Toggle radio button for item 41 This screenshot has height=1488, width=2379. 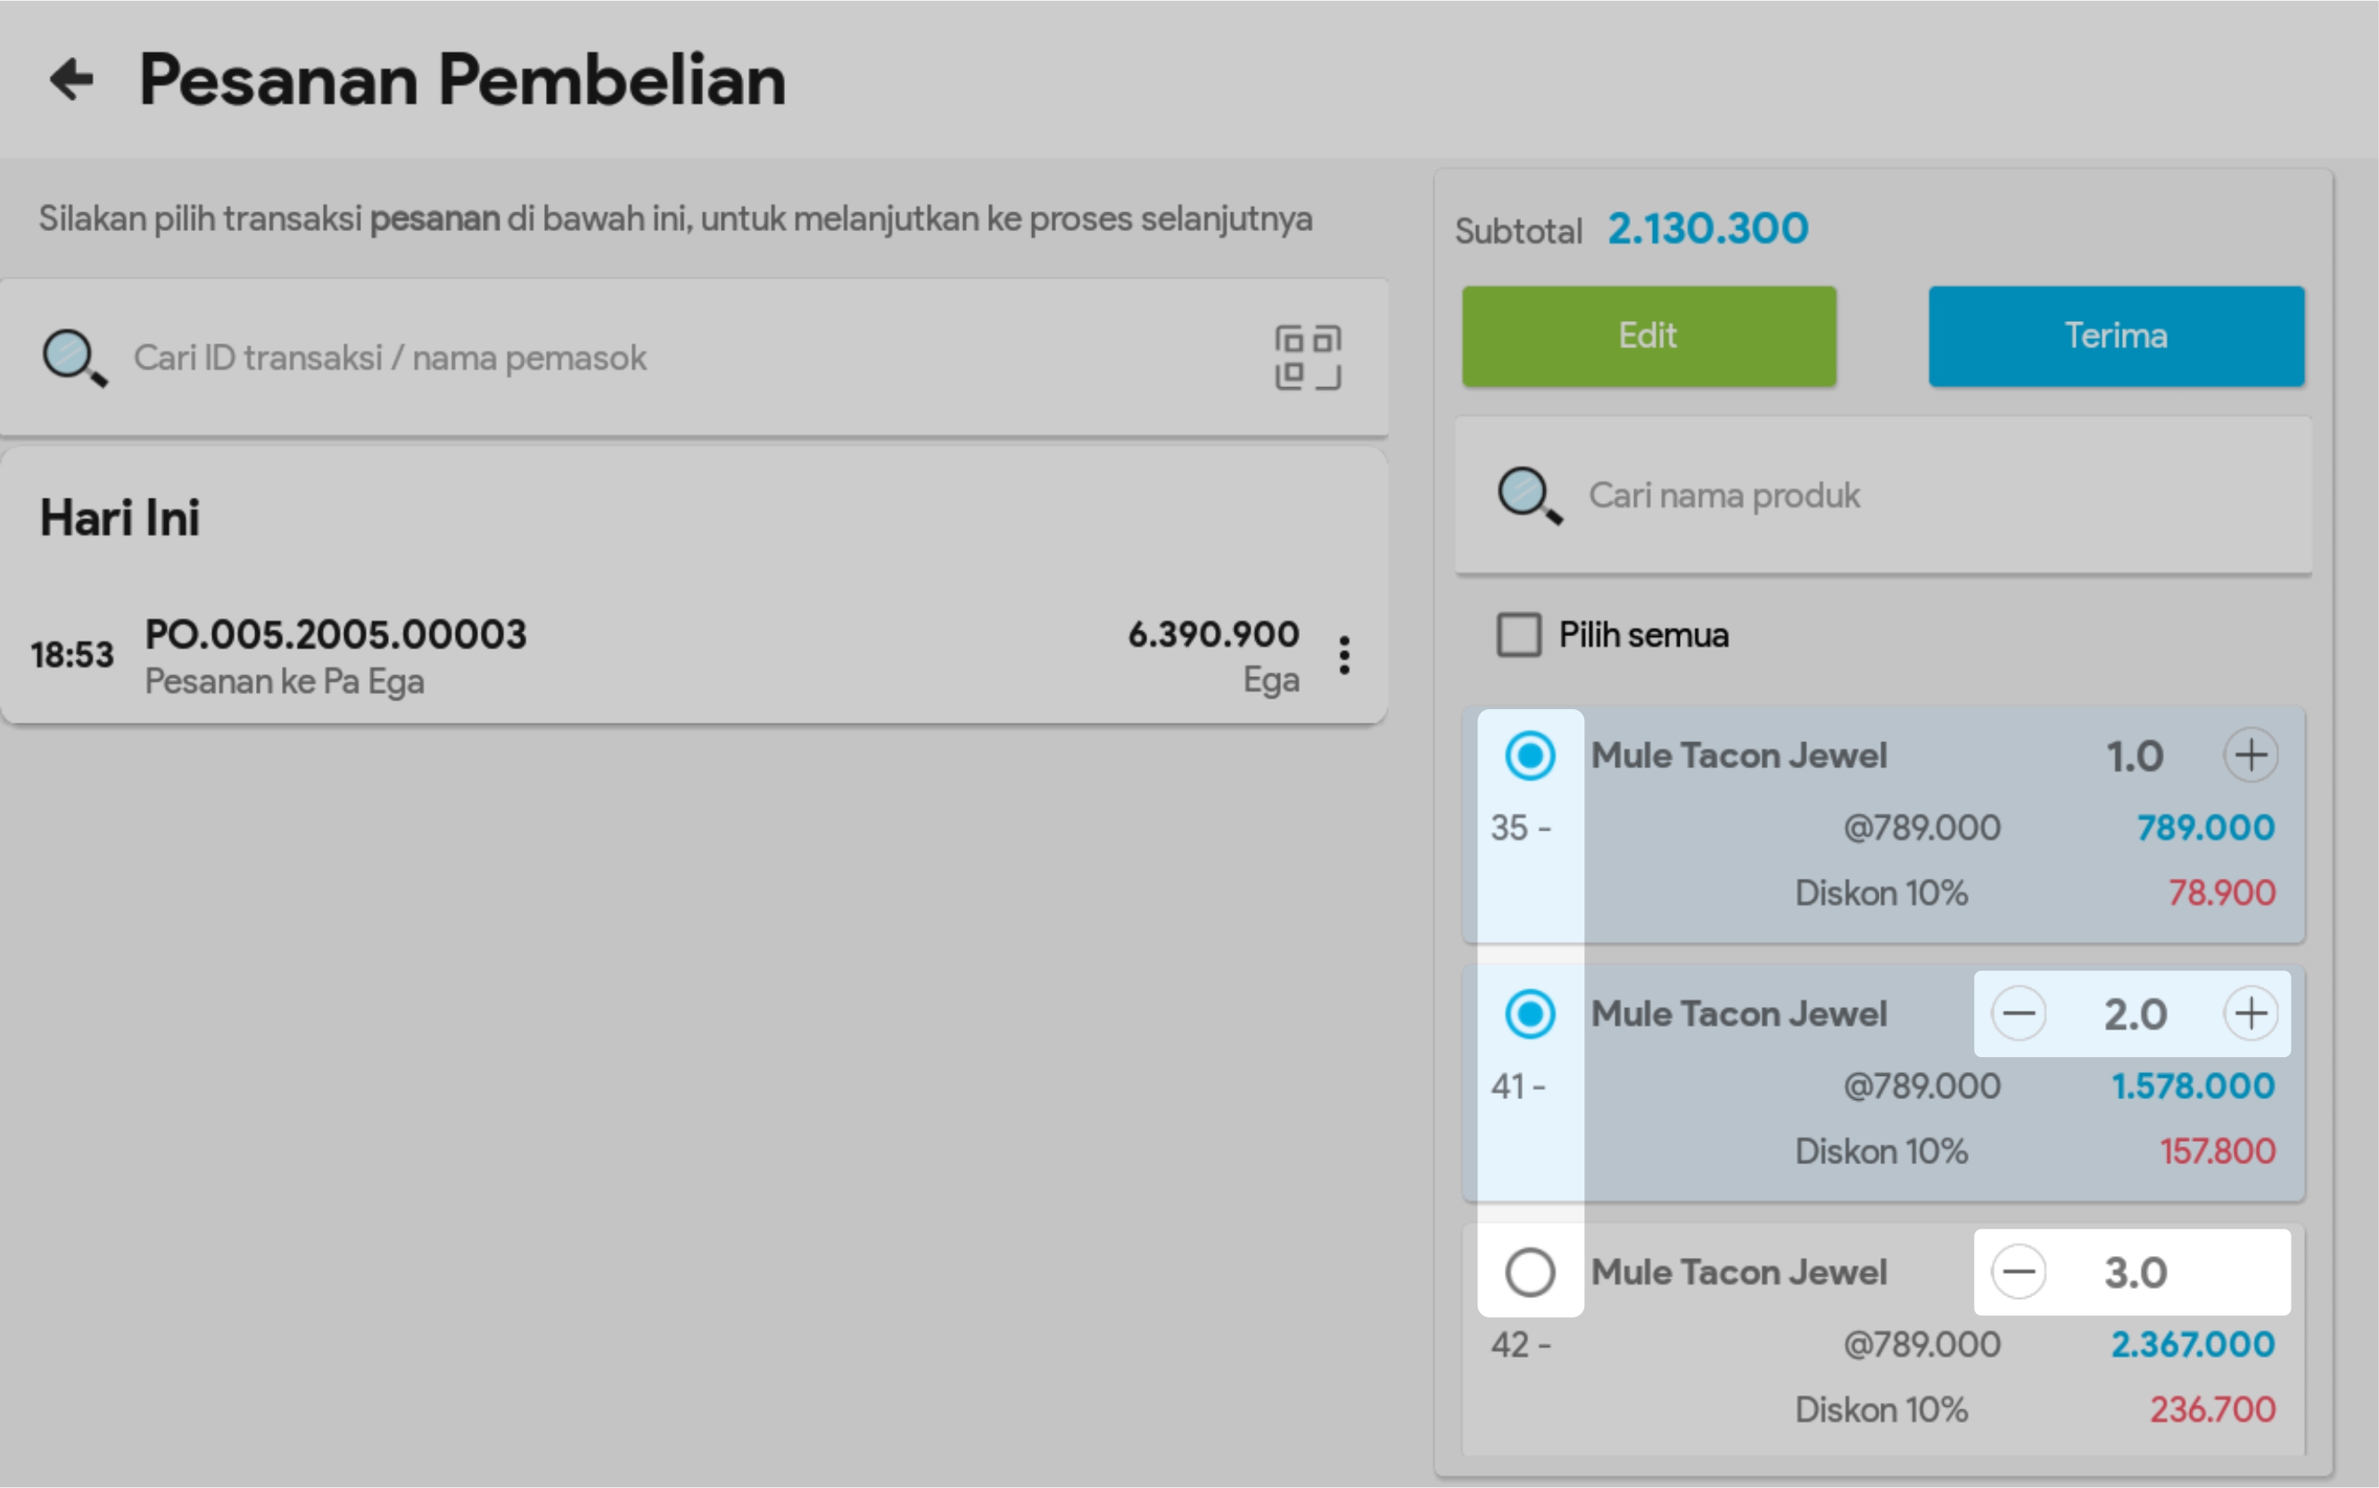pos(1530,1013)
